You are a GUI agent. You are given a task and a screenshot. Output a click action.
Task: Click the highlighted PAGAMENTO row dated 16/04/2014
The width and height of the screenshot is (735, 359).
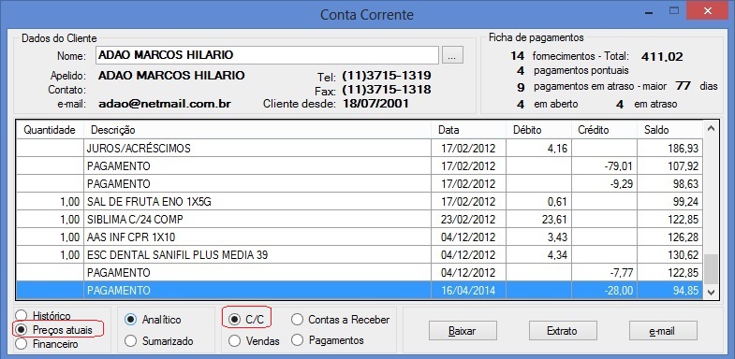tap(360, 290)
